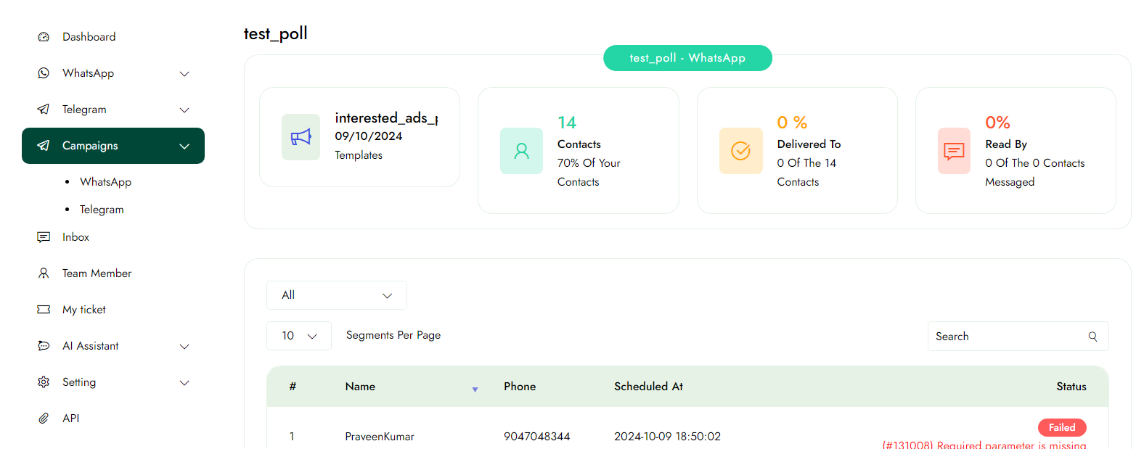Click the test_poll - WhatsApp badge
This screenshot has height=449, width=1144.
point(687,58)
